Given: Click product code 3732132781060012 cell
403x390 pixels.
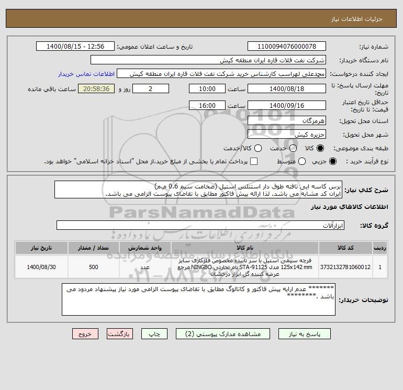Looking at the screenshot, I should coord(345,267).
